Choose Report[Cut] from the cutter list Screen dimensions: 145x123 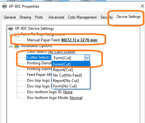tap(63, 70)
